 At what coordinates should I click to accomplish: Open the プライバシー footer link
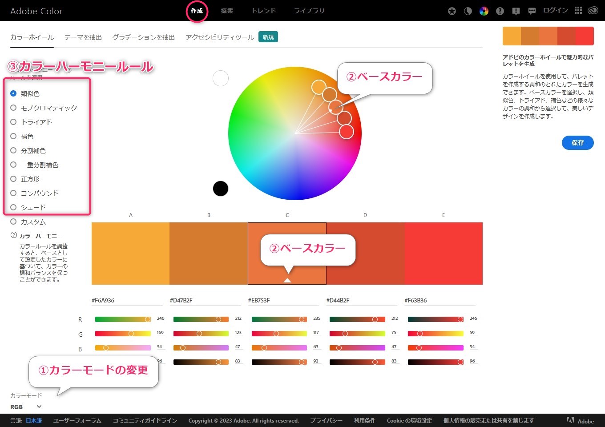click(x=326, y=420)
